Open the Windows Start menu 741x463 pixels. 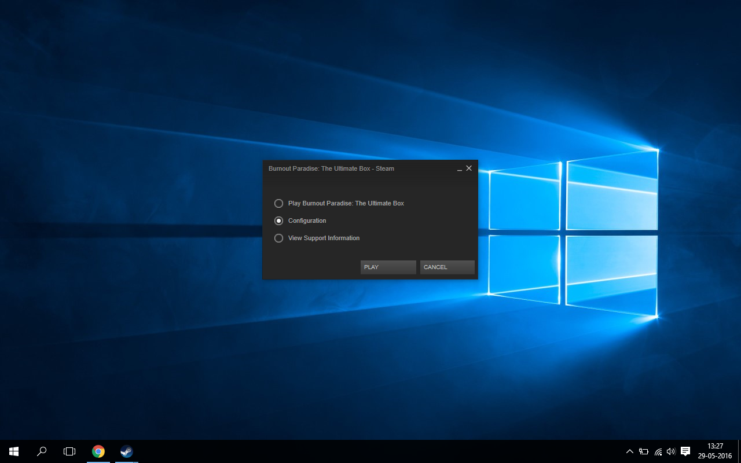[14, 451]
